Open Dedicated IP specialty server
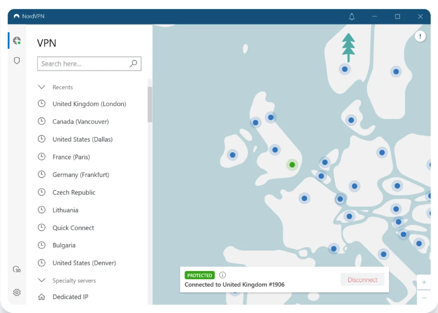 [70, 297]
